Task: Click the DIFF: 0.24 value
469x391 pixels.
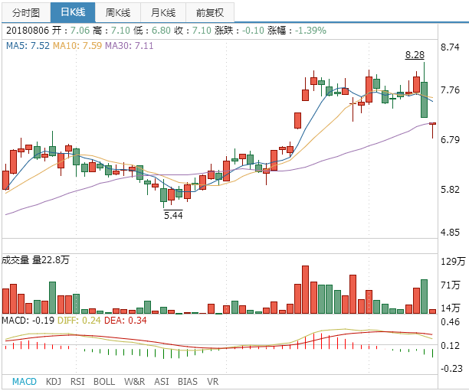Action: 79,321
